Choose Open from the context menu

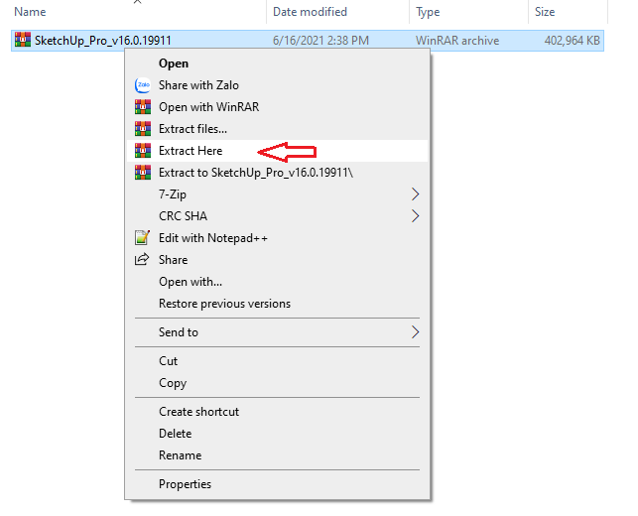coord(174,64)
